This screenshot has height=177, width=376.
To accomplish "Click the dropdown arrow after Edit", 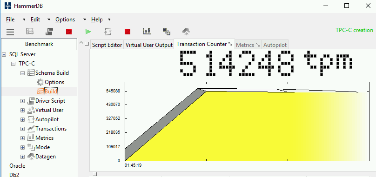I will [49, 20].
